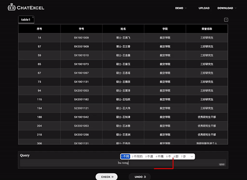Click the 学院 column header
The width and height of the screenshot is (247, 180).
[165, 29]
